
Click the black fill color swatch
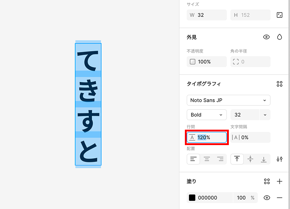[192, 198]
